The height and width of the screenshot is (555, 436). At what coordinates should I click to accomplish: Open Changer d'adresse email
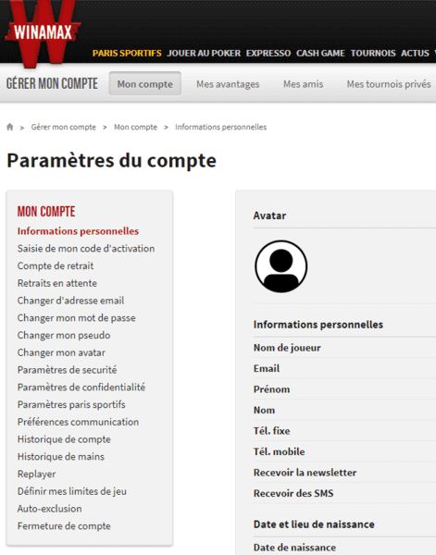pyautogui.click(x=71, y=301)
